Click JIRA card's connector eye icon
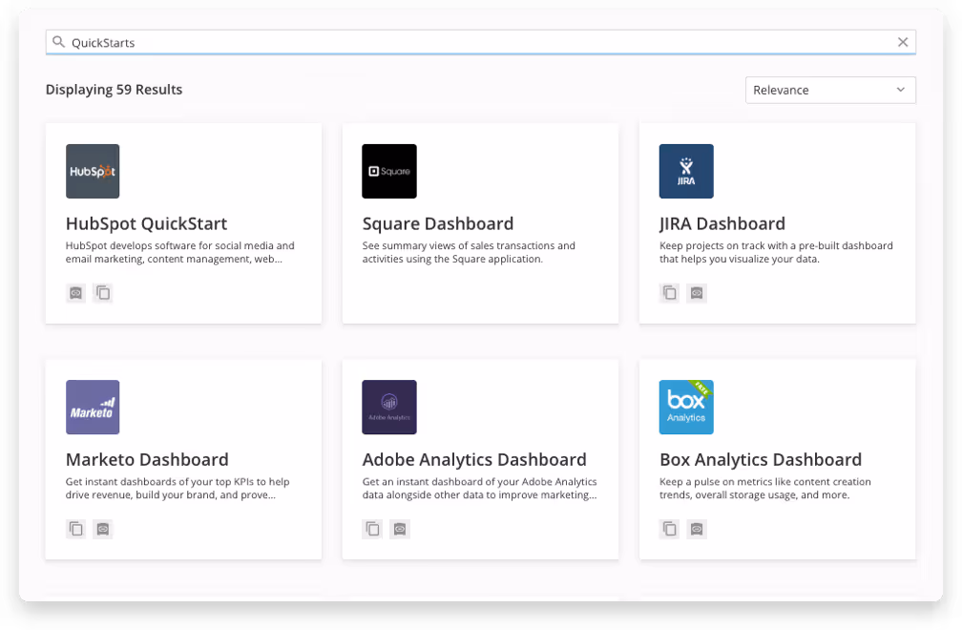 (697, 293)
